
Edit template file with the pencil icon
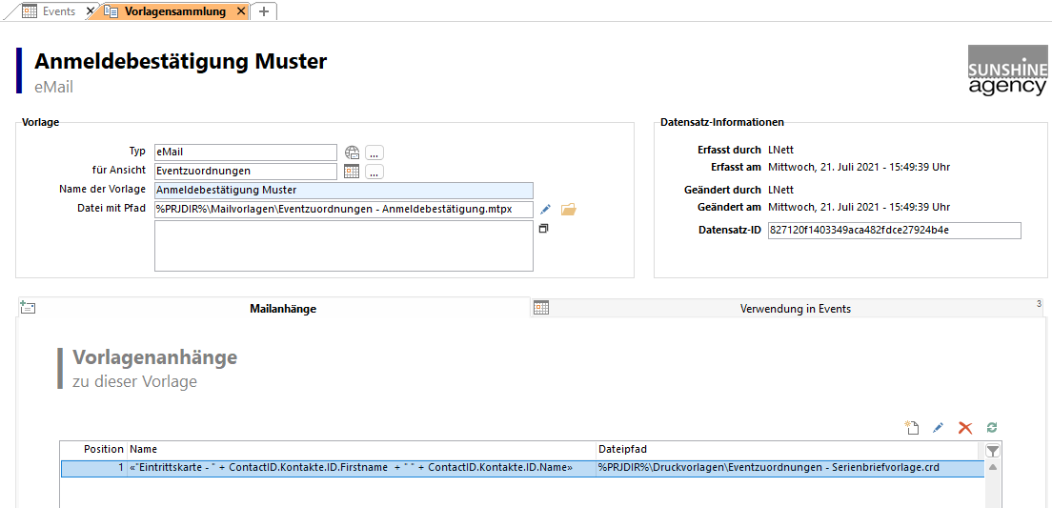[x=545, y=210]
